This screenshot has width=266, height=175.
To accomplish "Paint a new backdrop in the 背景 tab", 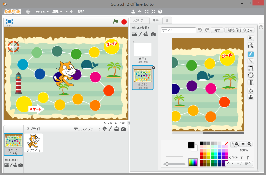I will point(140,34).
